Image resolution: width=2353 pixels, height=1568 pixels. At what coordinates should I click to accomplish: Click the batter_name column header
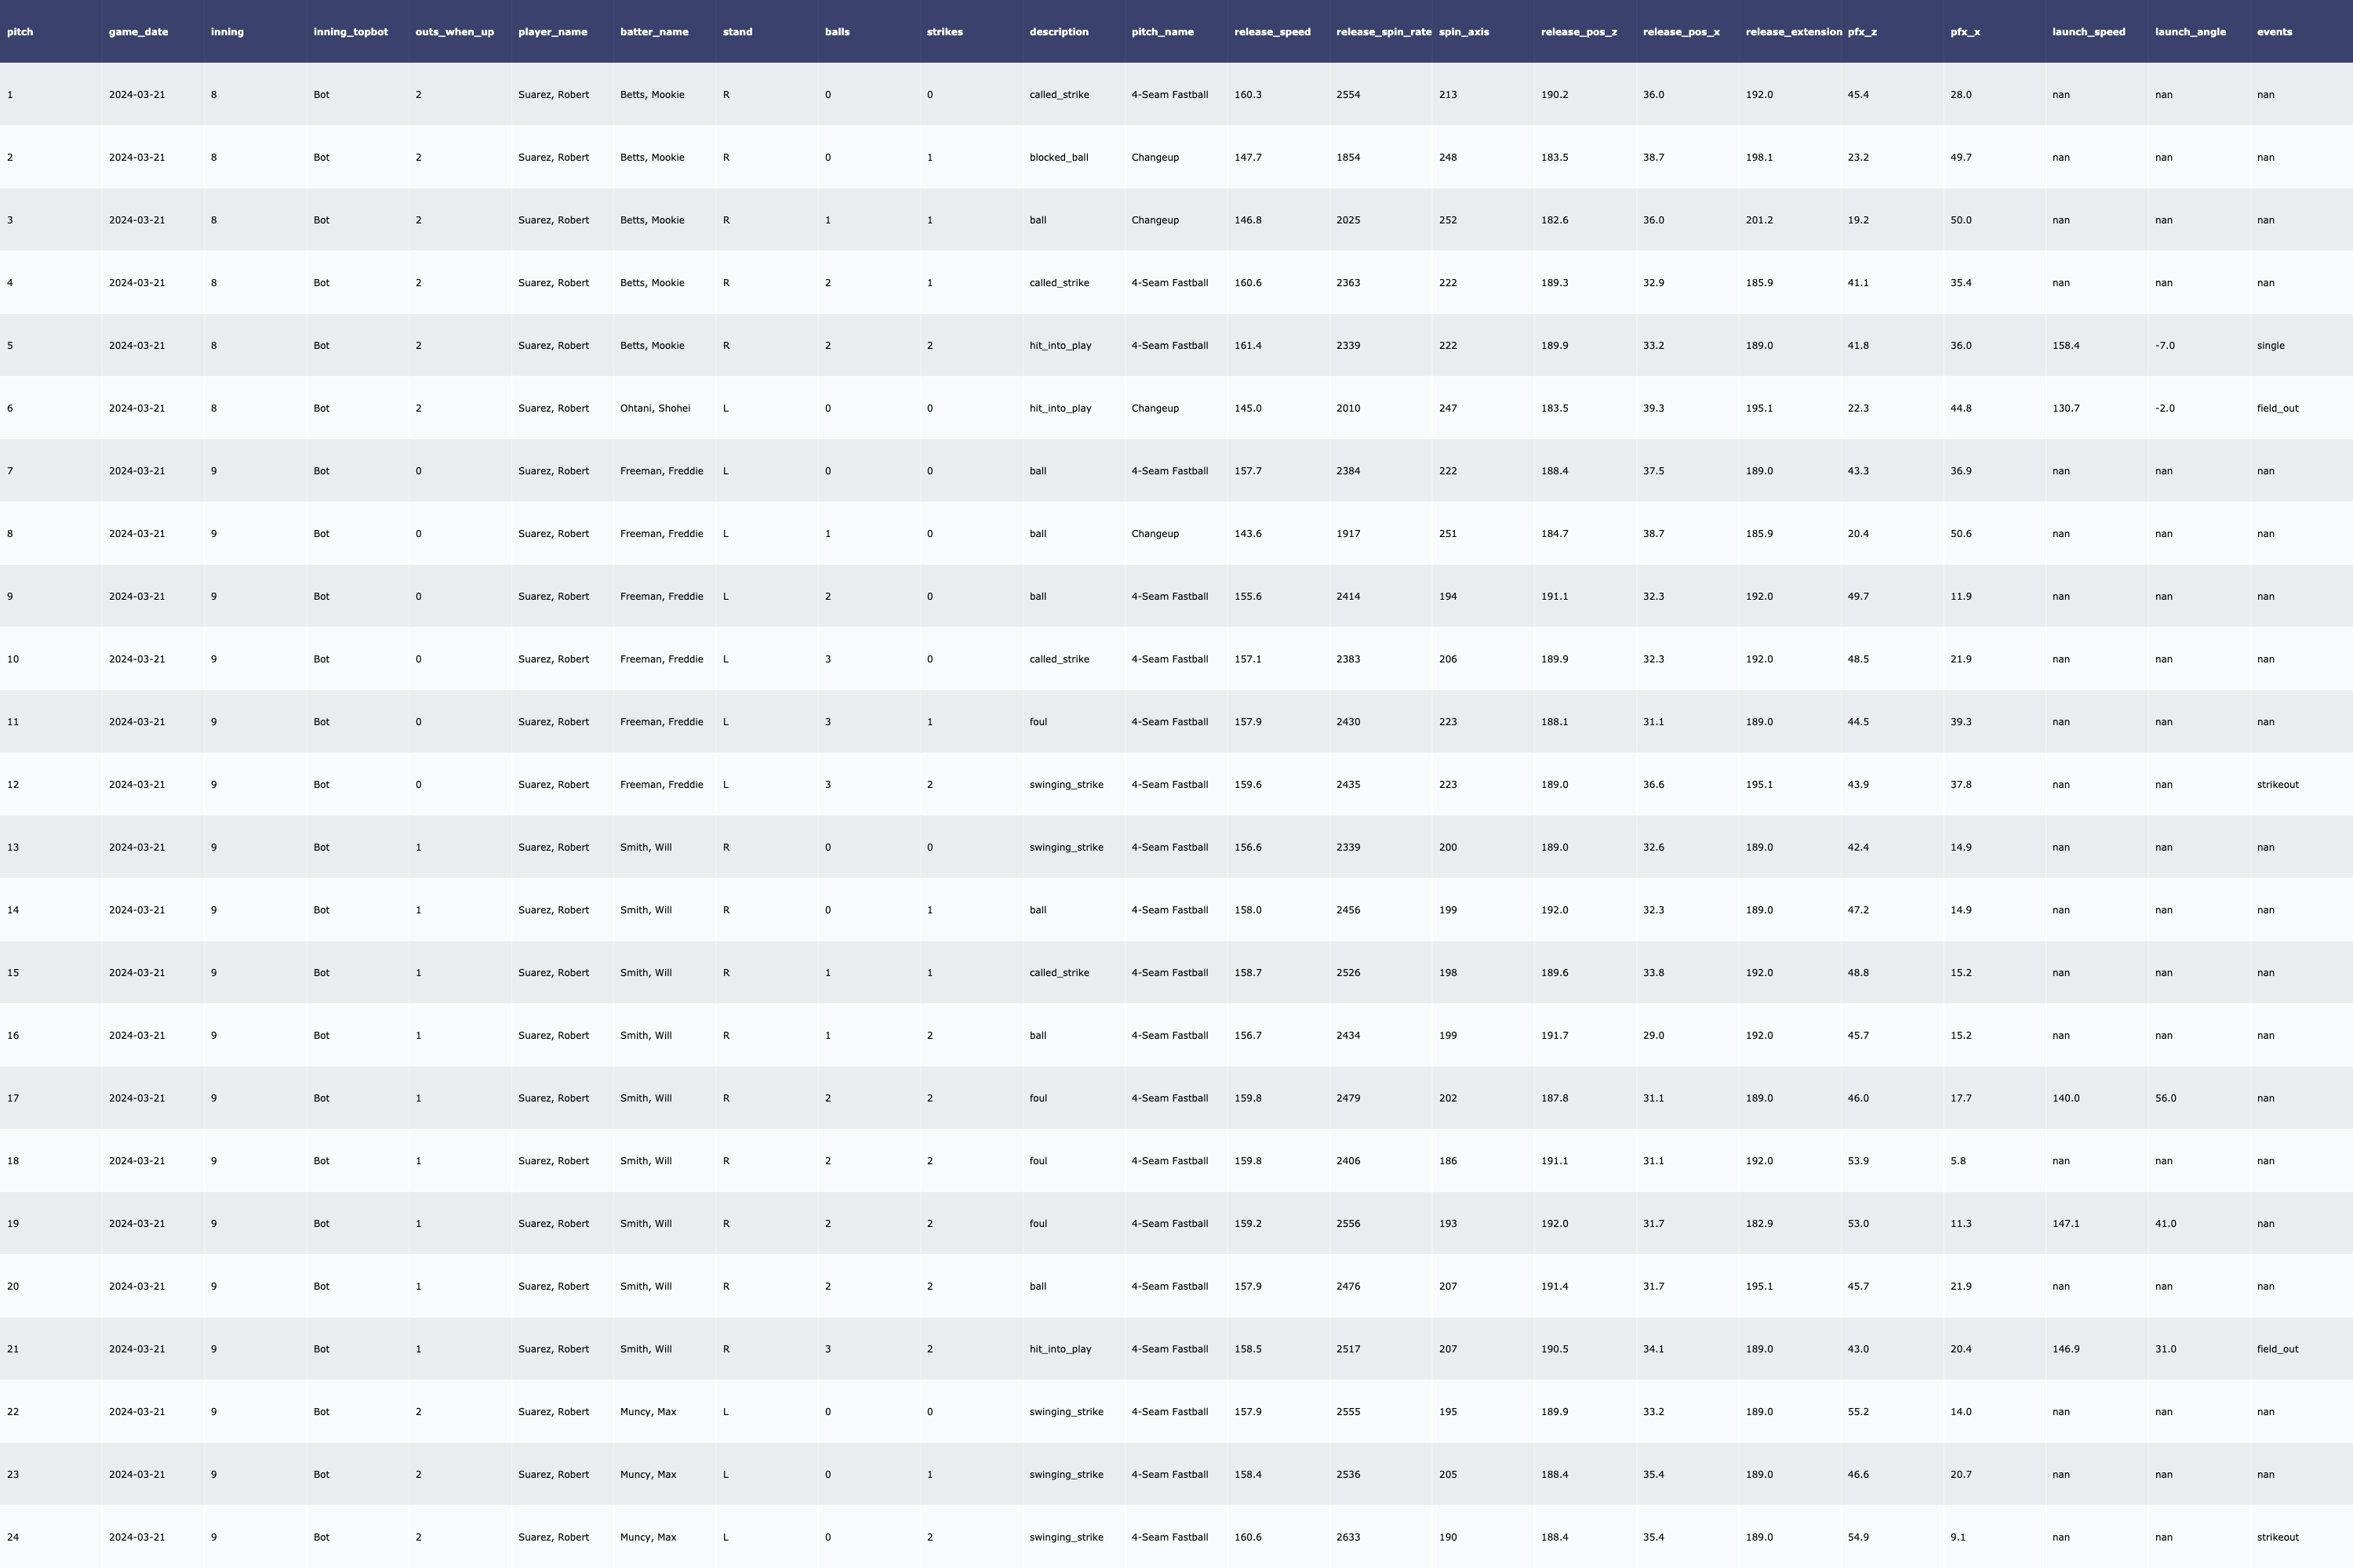point(654,32)
